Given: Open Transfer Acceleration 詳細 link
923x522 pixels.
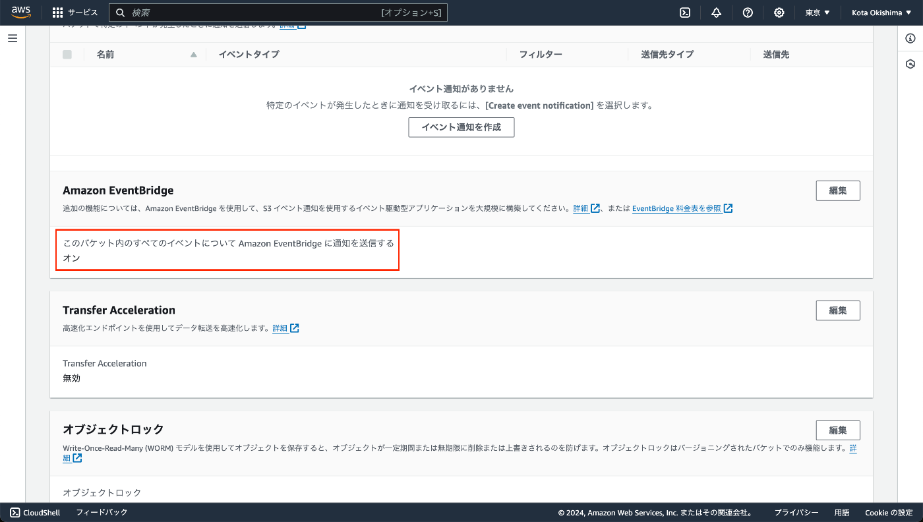Looking at the screenshot, I should [x=280, y=328].
